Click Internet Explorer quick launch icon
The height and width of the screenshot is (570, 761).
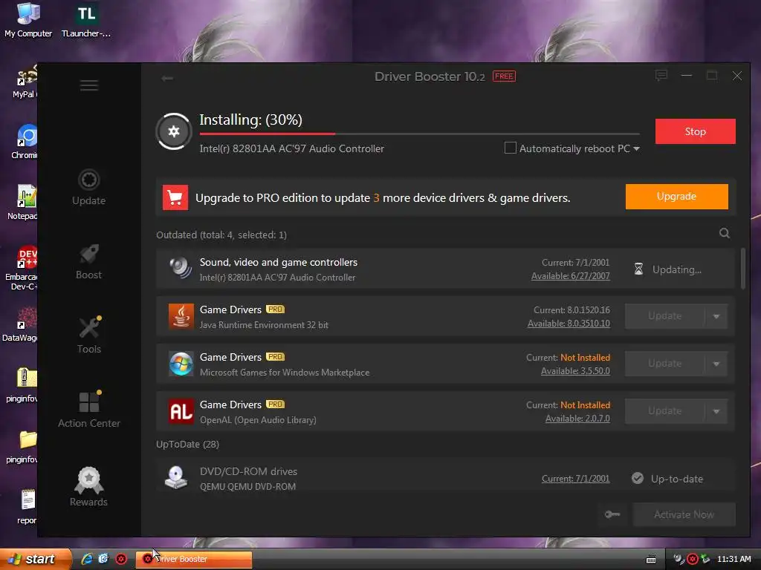87,559
